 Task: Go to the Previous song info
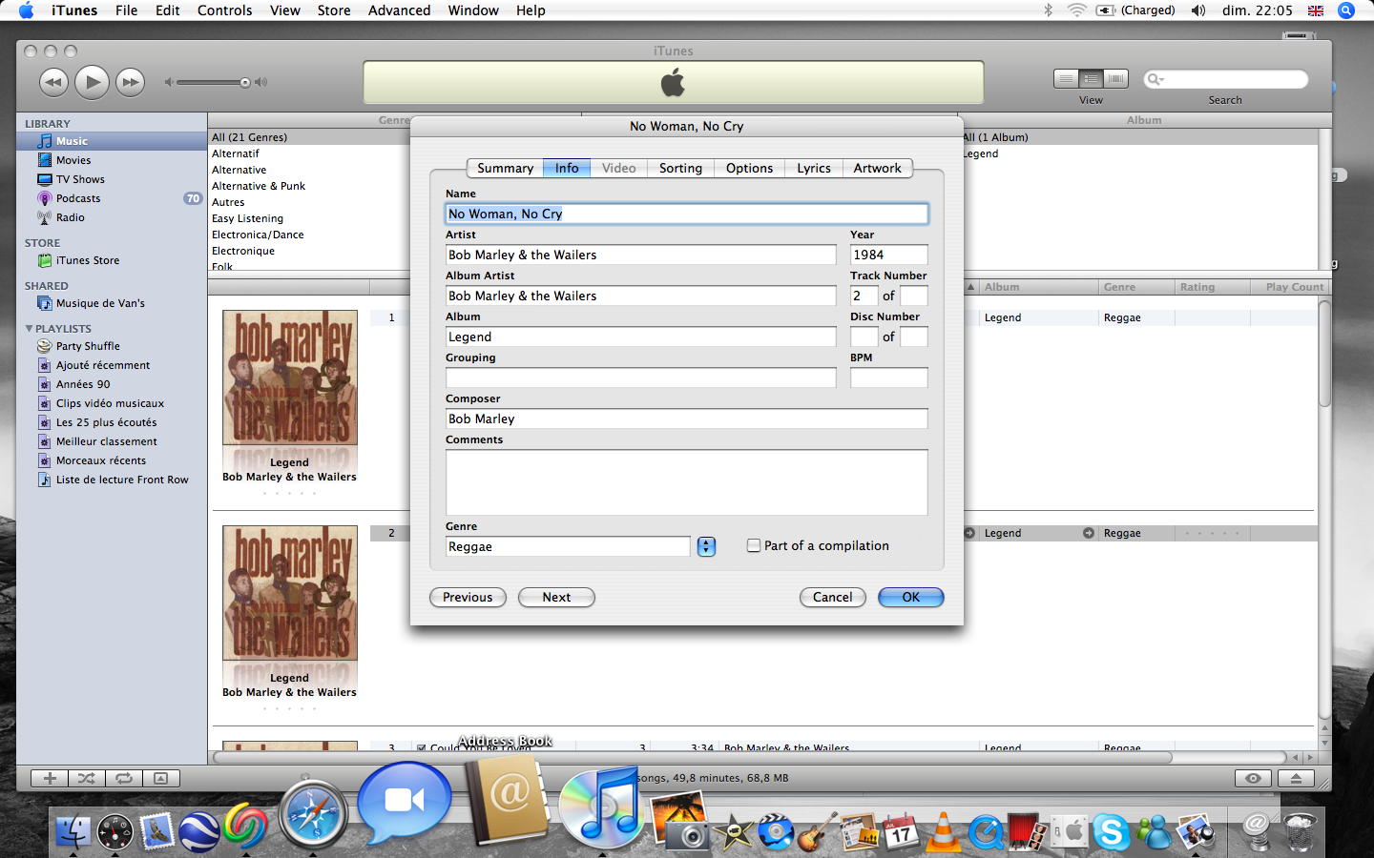(x=468, y=597)
